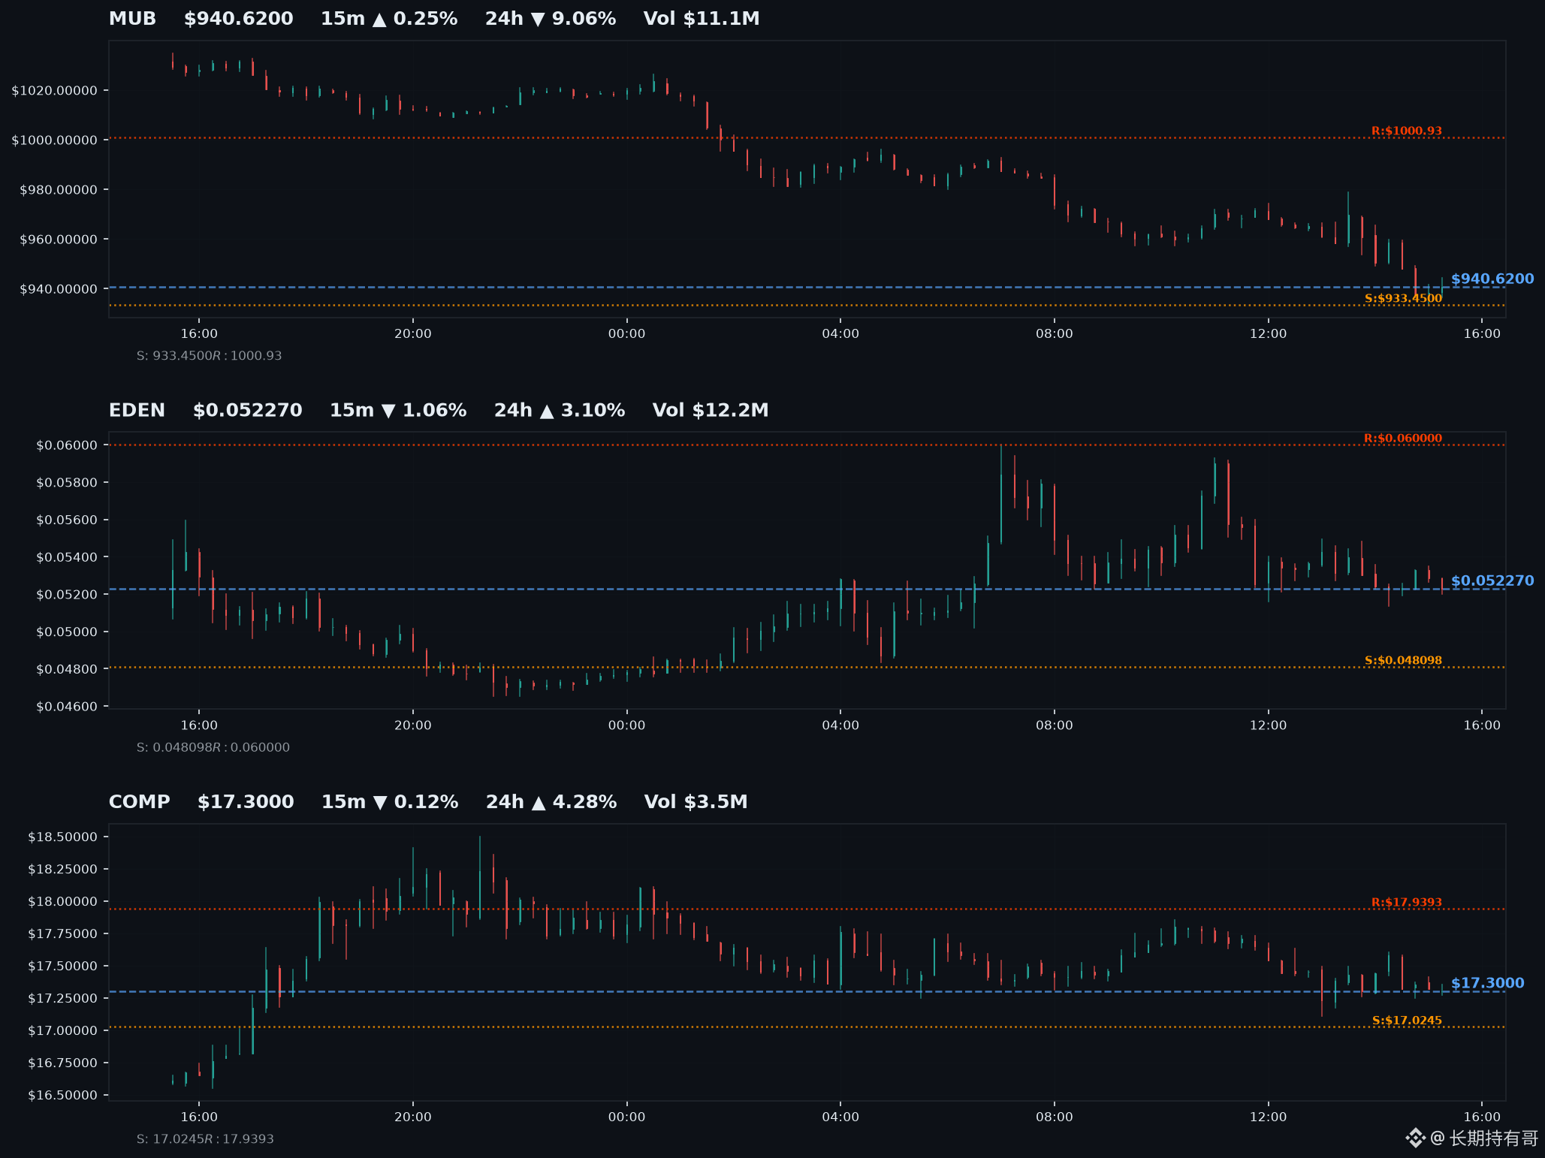Viewport: 1545px width, 1158px height.
Task: Click the 12:00 time tick under EDEN chart
Action: click(x=1268, y=725)
